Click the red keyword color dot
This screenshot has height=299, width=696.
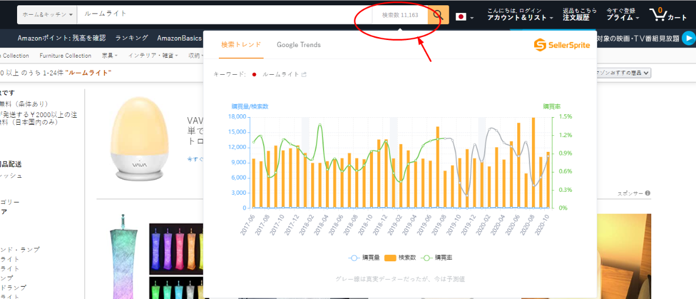(x=254, y=75)
